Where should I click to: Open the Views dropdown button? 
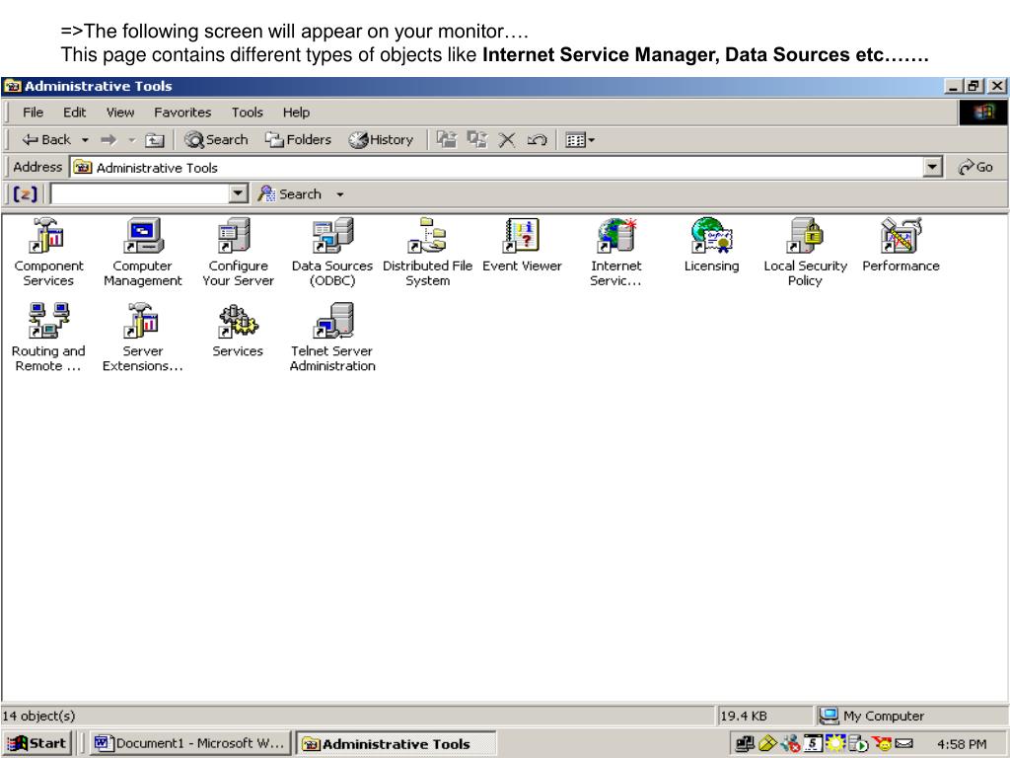click(x=579, y=140)
